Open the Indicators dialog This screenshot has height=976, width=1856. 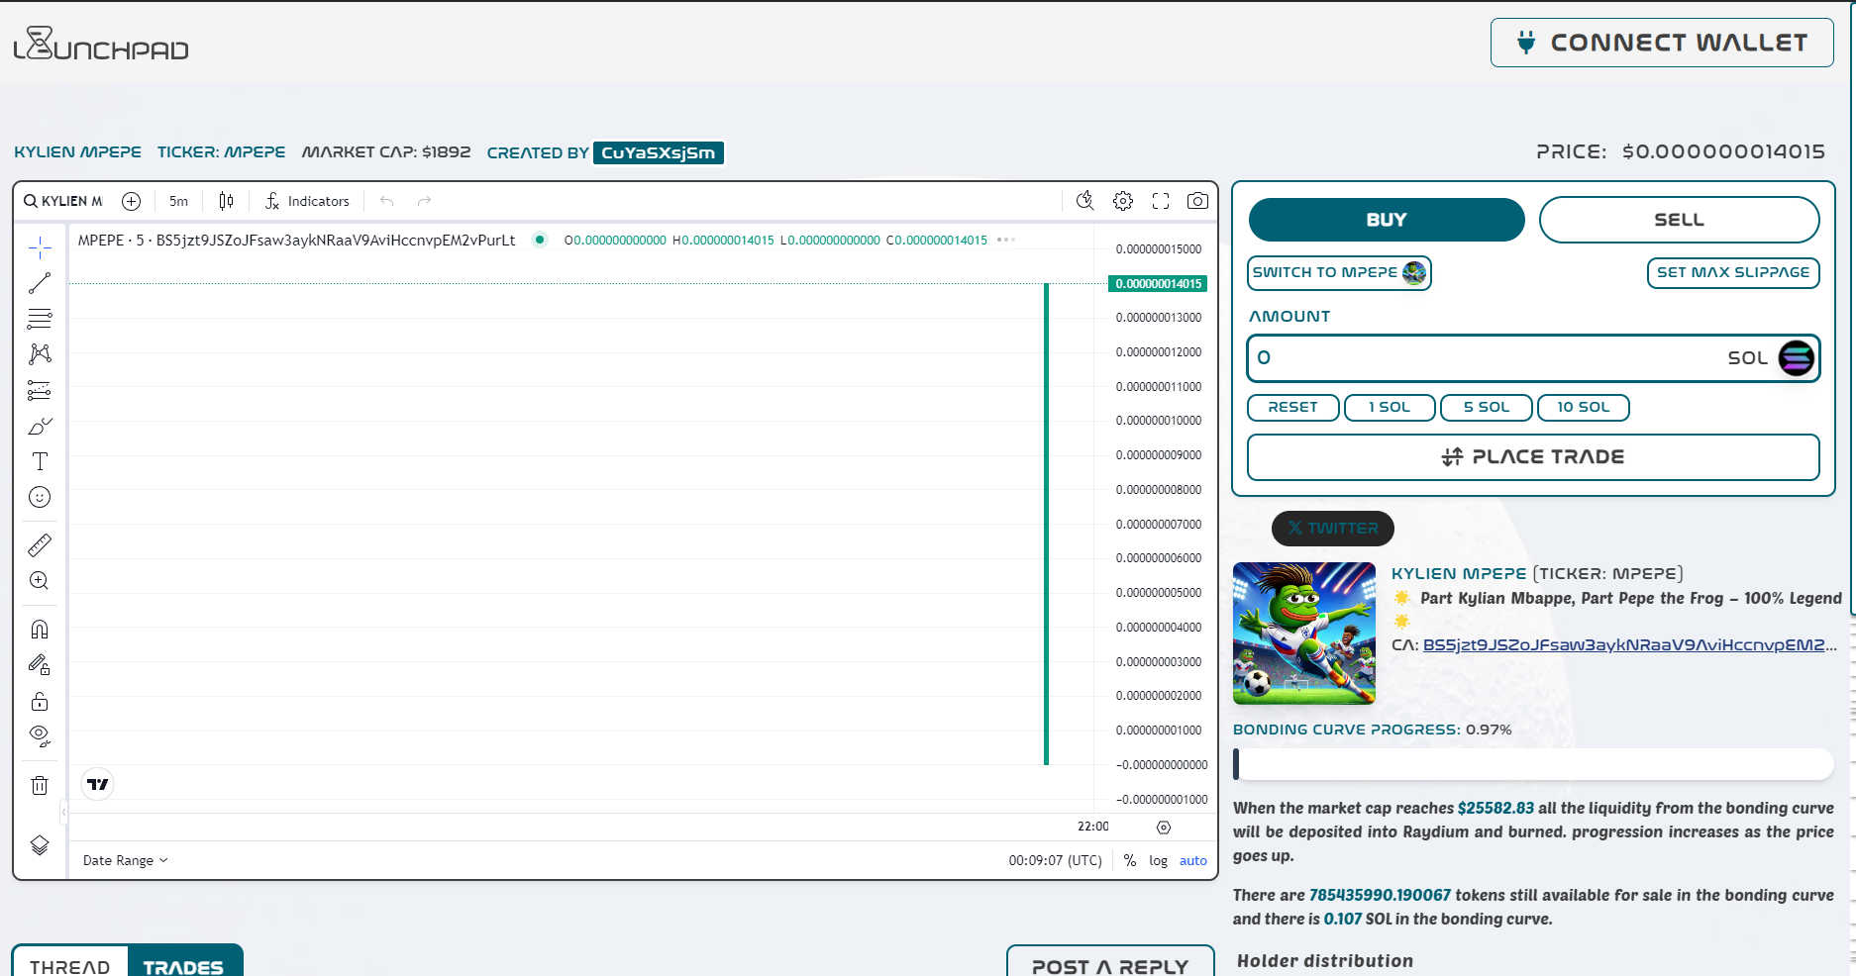[x=307, y=201]
